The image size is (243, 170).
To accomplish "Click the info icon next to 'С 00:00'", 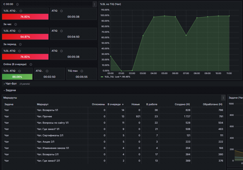I will click(17, 4).
